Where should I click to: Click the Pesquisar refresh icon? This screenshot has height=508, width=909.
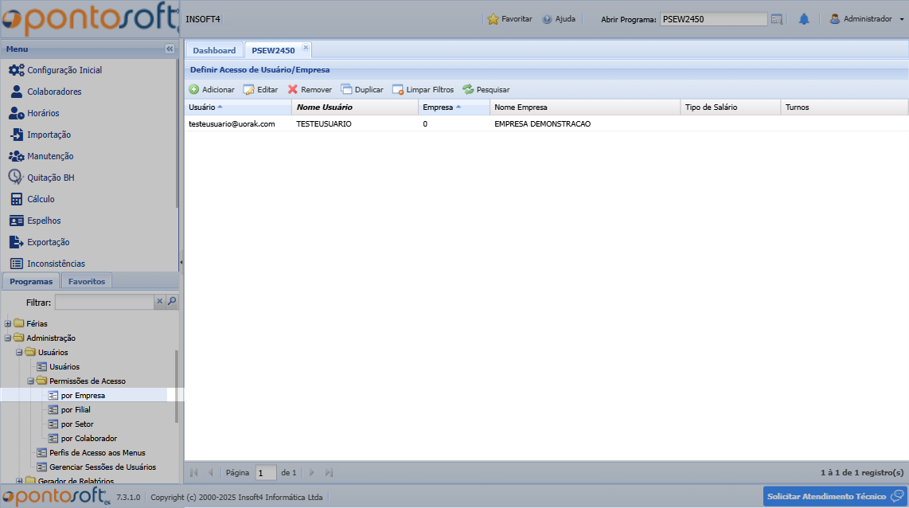[x=468, y=90]
